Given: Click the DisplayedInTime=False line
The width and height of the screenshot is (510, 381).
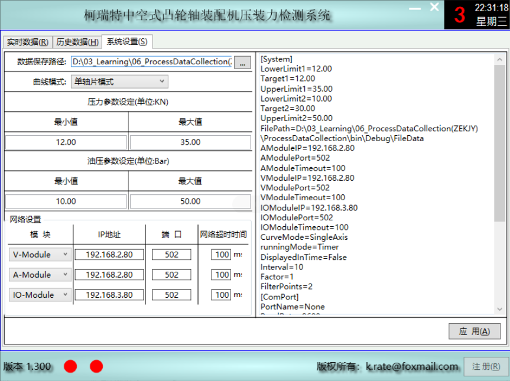Looking at the screenshot, I should [304, 257].
